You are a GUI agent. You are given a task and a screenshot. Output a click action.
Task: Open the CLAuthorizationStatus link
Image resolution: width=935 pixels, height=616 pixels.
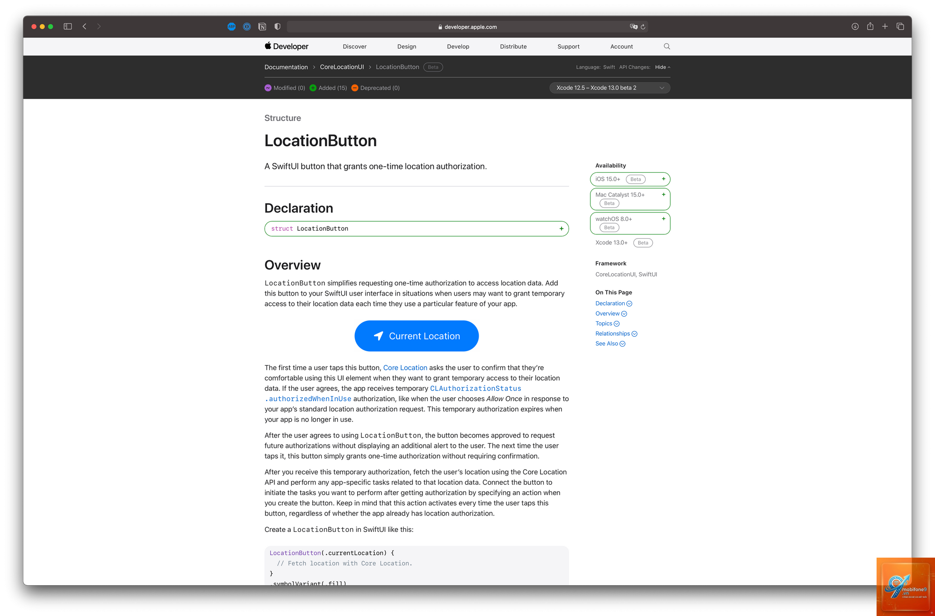pos(475,389)
